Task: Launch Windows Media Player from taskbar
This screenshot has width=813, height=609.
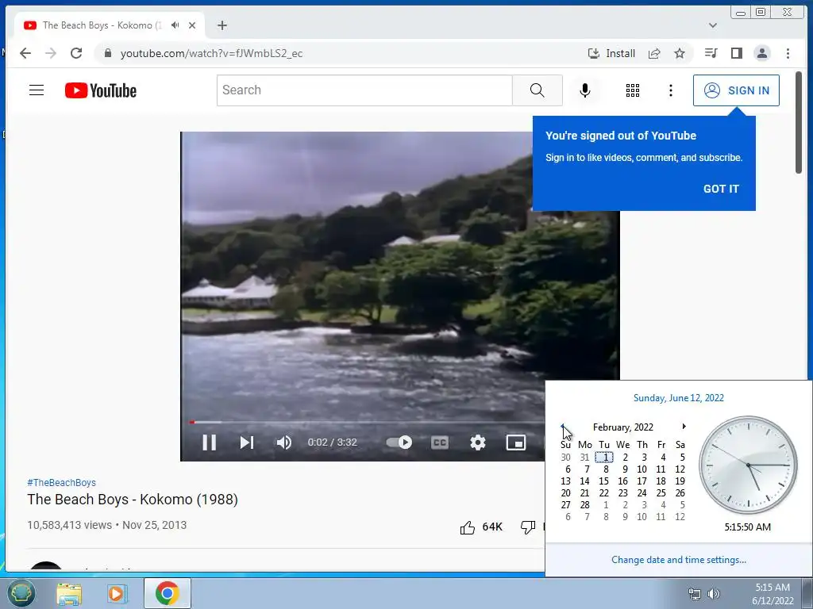Action: pyautogui.click(x=118, y=593)
